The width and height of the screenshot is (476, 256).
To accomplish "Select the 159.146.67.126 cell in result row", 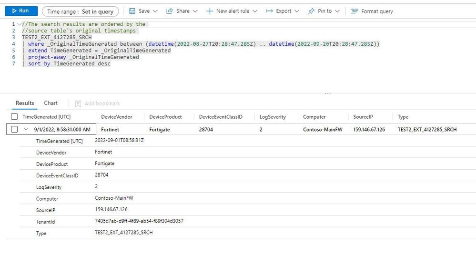I will pyautogui.click(x=369, y=129).
